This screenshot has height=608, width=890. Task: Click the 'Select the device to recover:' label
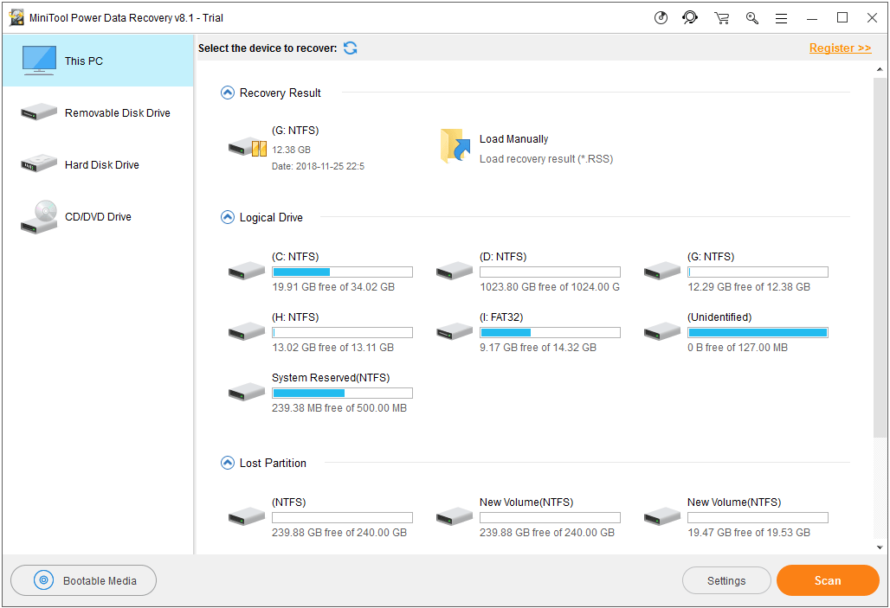[268, 48]
